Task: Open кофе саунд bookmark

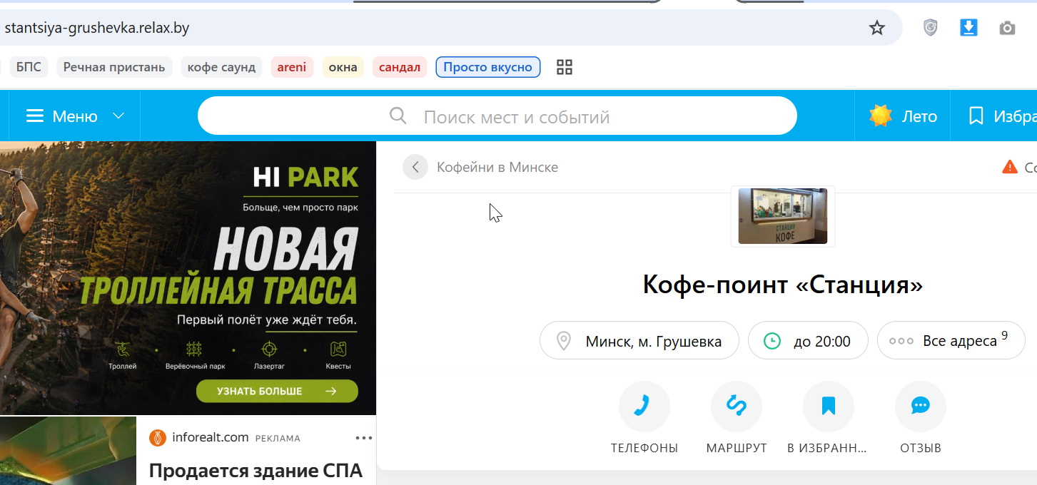Action: [x=221, y=67]
